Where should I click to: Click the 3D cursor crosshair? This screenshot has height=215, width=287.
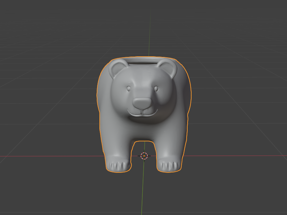tap(144, 156)
